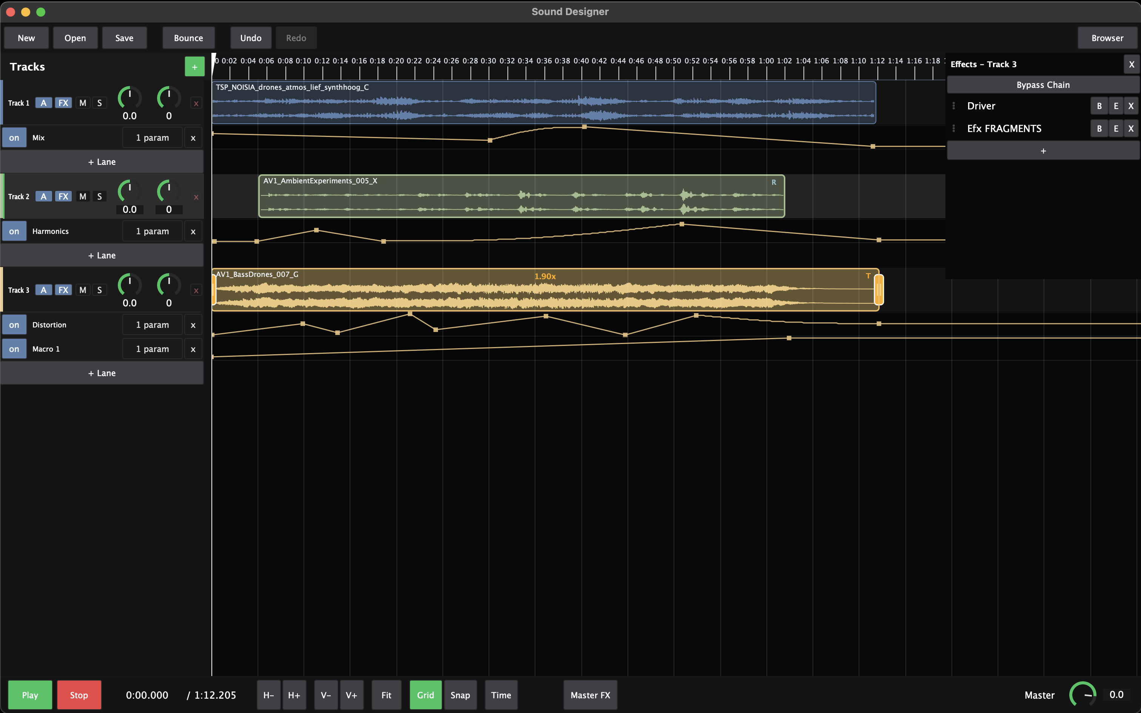The width and height of the screenshot is (1141, 713).
Task: Open the Browser panel
Action: pyautogui.click(x=1107, y=38)
